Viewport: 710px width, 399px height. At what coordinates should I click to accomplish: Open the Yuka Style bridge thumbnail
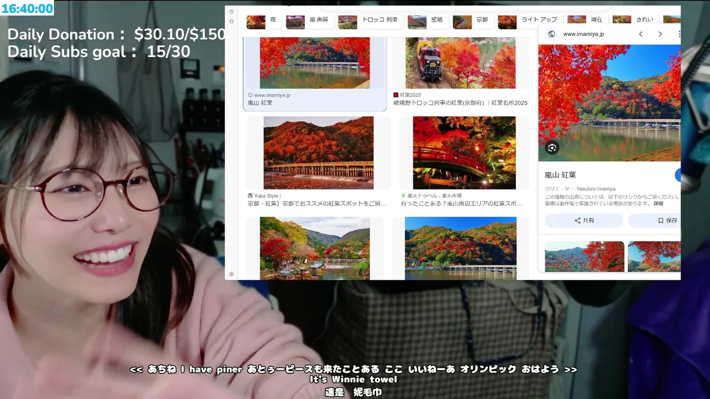[318, 152]
